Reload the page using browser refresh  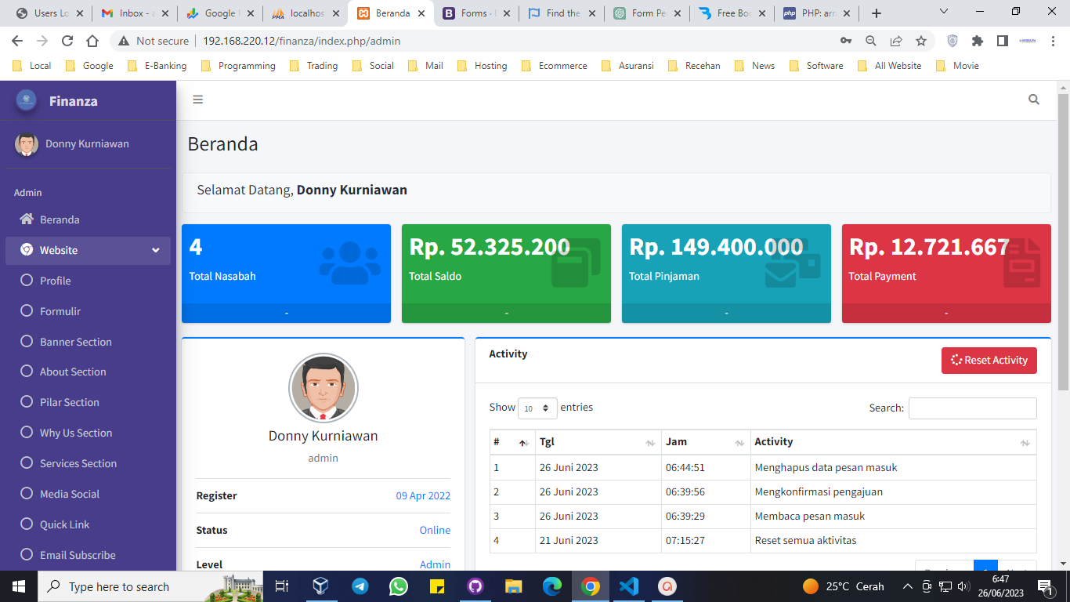pos(67,41)
